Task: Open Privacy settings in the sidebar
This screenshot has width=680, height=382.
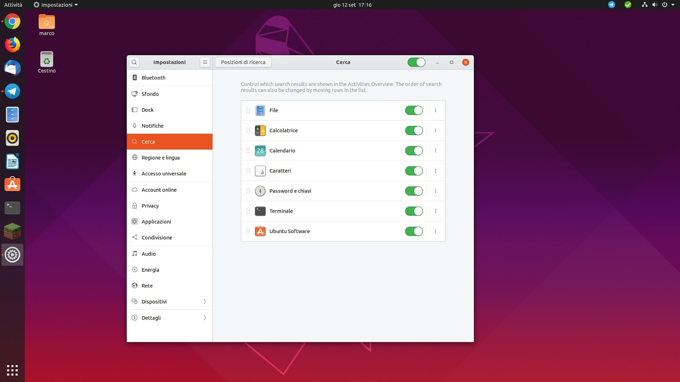Action: click(170, 206)
